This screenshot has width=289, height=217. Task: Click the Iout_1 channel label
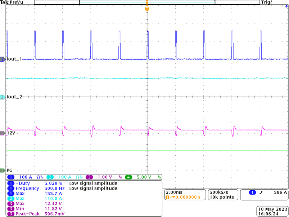coord(14,59)
